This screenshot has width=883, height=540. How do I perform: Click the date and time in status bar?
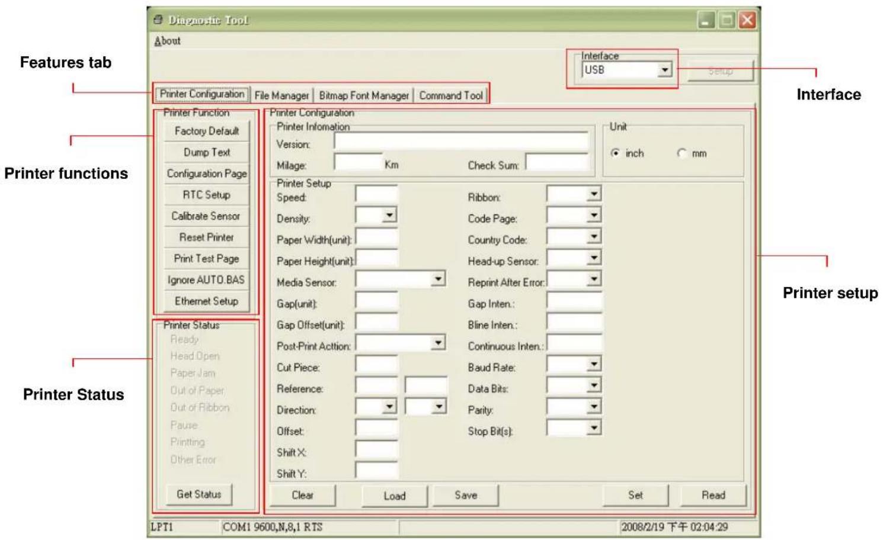[674, 527]
